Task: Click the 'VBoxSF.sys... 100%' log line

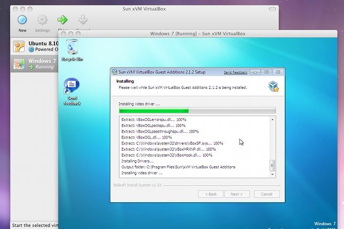Action: point(172,143)
